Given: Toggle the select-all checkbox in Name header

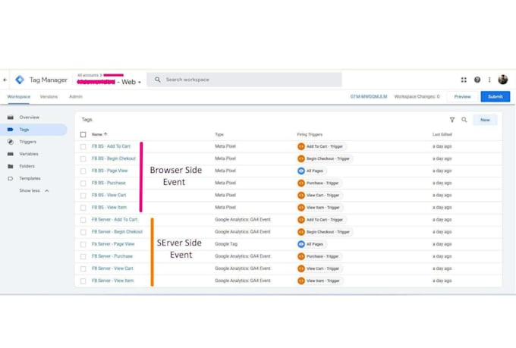Looking at the screenshot, I should (83, 134).
